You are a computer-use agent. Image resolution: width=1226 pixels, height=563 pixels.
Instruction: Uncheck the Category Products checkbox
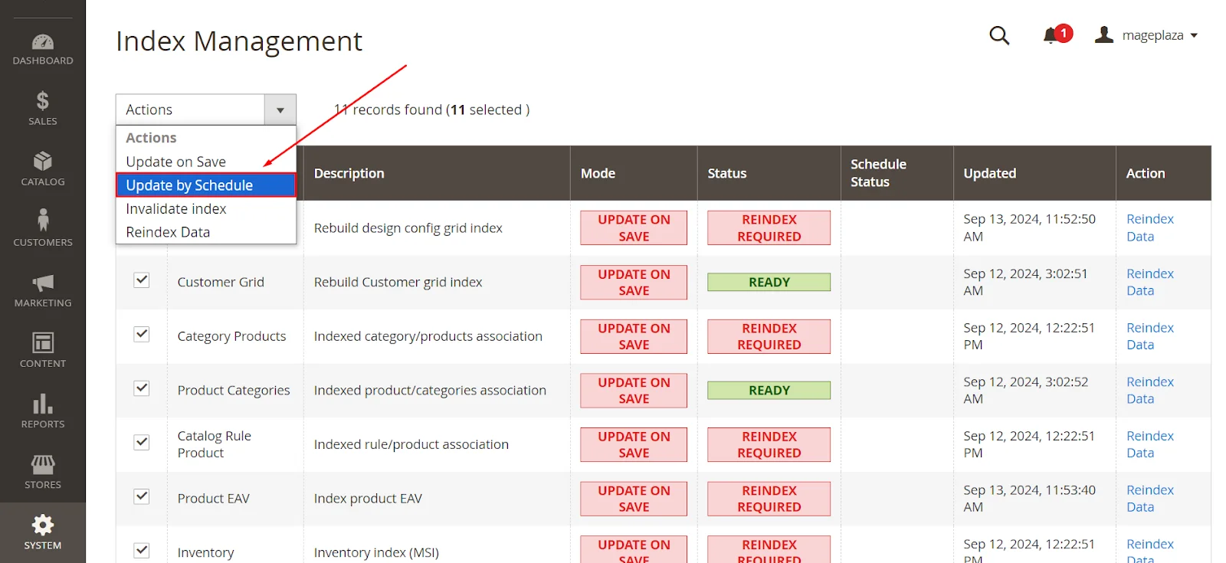(x=142, y=334)
